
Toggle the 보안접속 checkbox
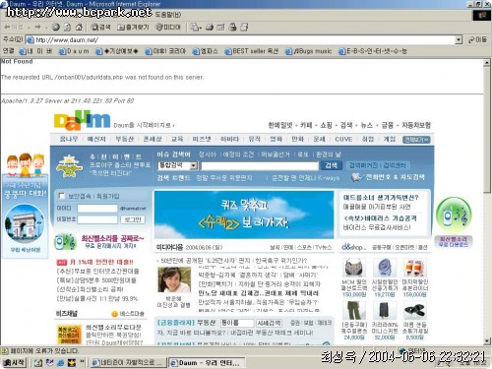point(61,196)
